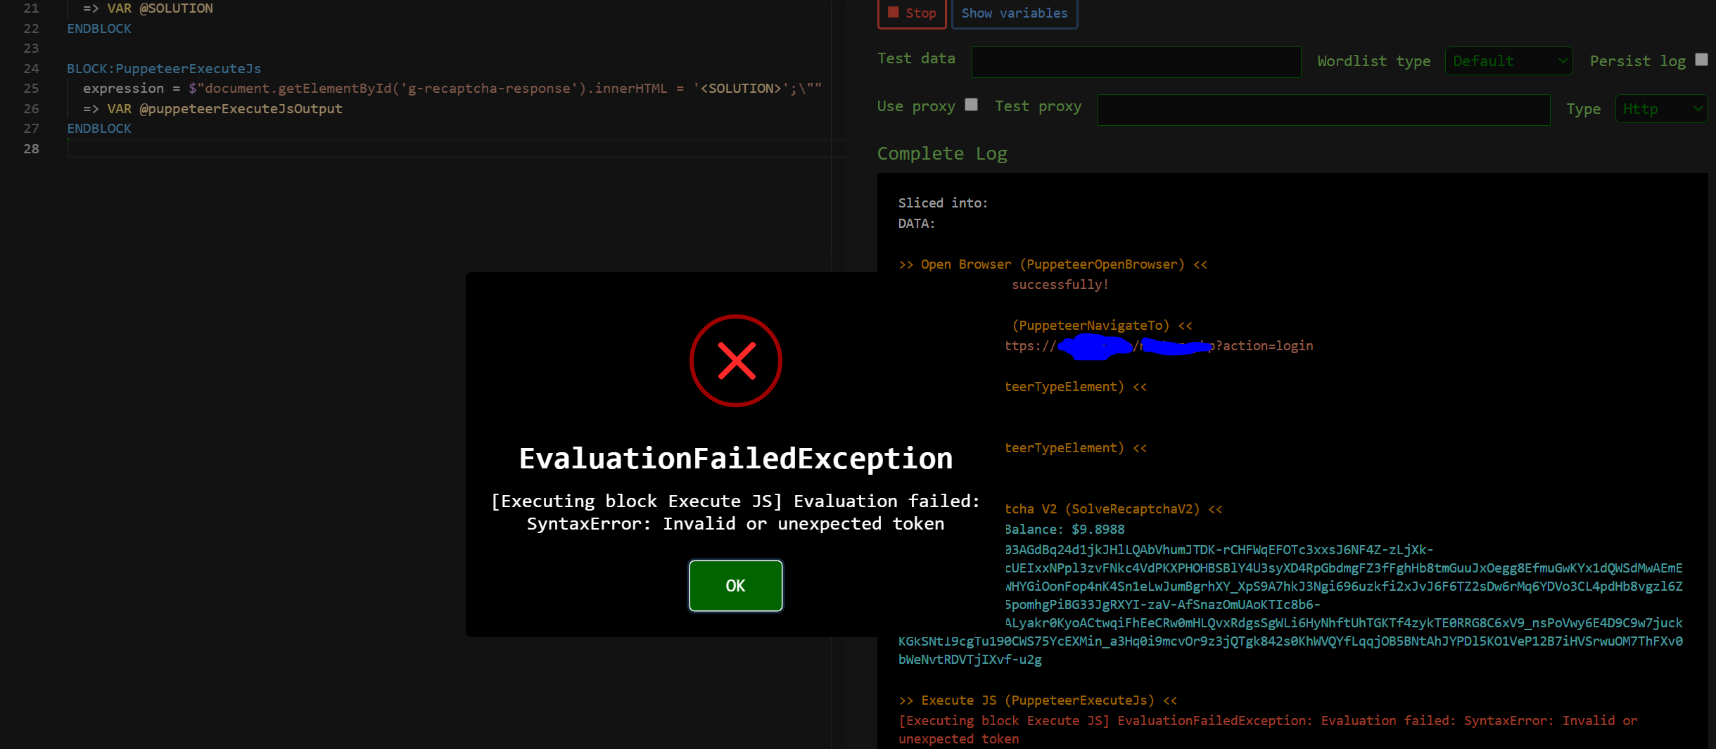Stop the running debugger
This screenshot has width=1716, height=749.
pyautogui.click(x=912, y=13)
